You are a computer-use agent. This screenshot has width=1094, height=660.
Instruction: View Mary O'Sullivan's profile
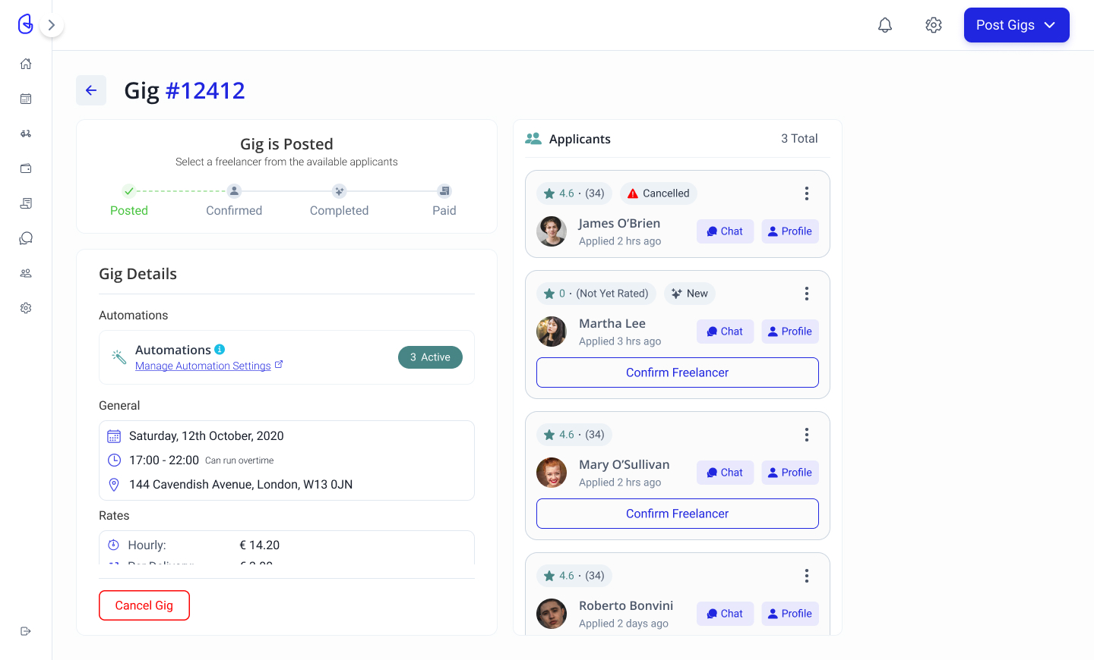[790, 473]
